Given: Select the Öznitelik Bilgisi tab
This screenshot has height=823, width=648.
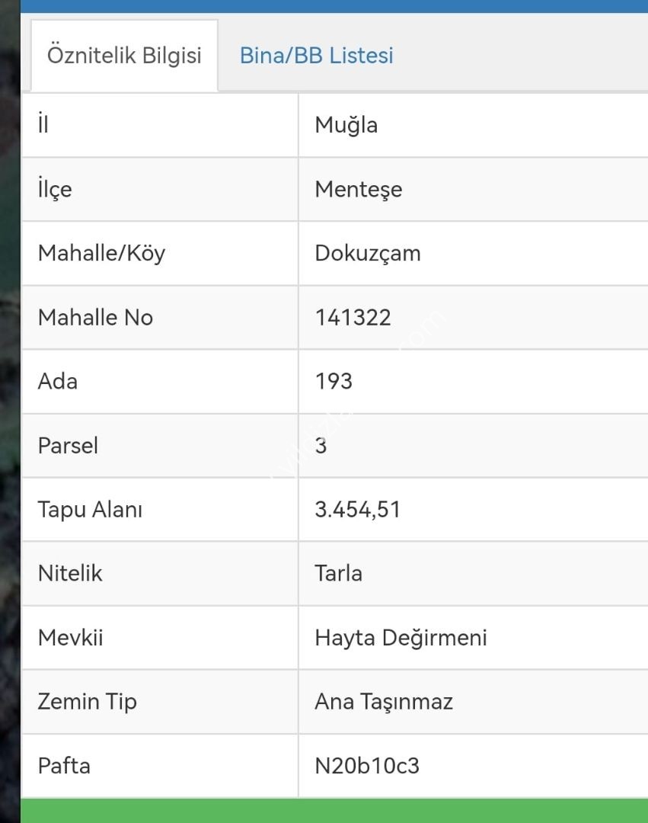Looking at the screenshot, I should 124,56.
